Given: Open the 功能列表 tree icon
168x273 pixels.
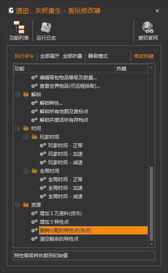Looking at the screenshot, I should click(19, 28).
